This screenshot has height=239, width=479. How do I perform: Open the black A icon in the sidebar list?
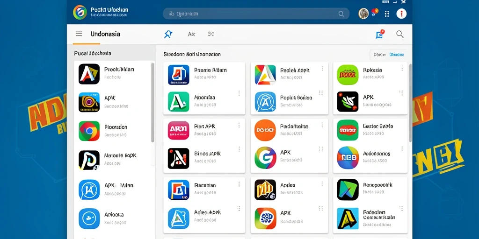coord(89,74)
